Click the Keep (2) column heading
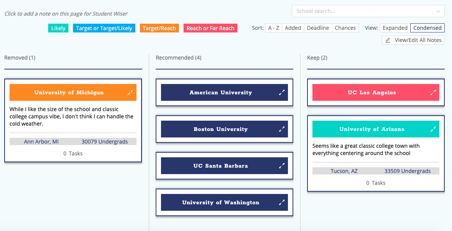This screenshot has width=452, height=231. coord(317,58)
